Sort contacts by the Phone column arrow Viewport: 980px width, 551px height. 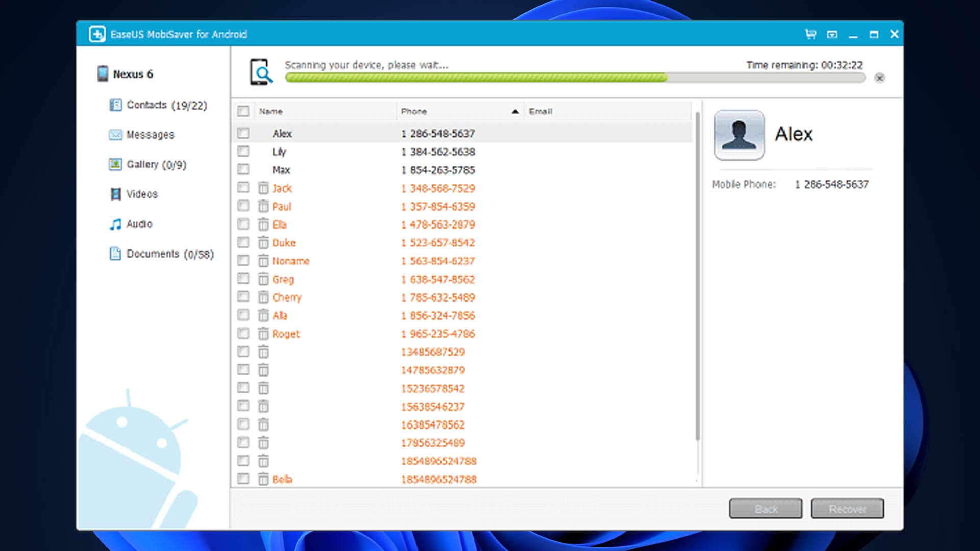tap(515, 112)
